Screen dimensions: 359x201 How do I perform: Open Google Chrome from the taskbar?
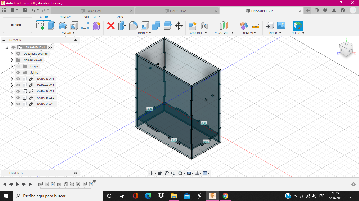point(225,196)
